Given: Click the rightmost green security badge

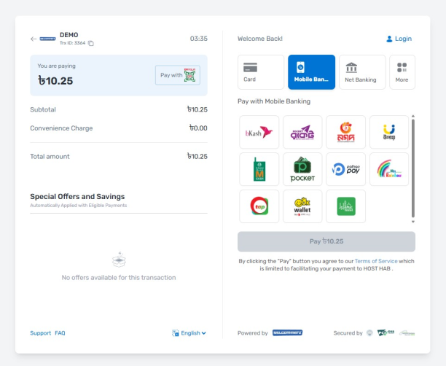Looking at the screenshot, I should pyautogui.click(x=407, y=333).
